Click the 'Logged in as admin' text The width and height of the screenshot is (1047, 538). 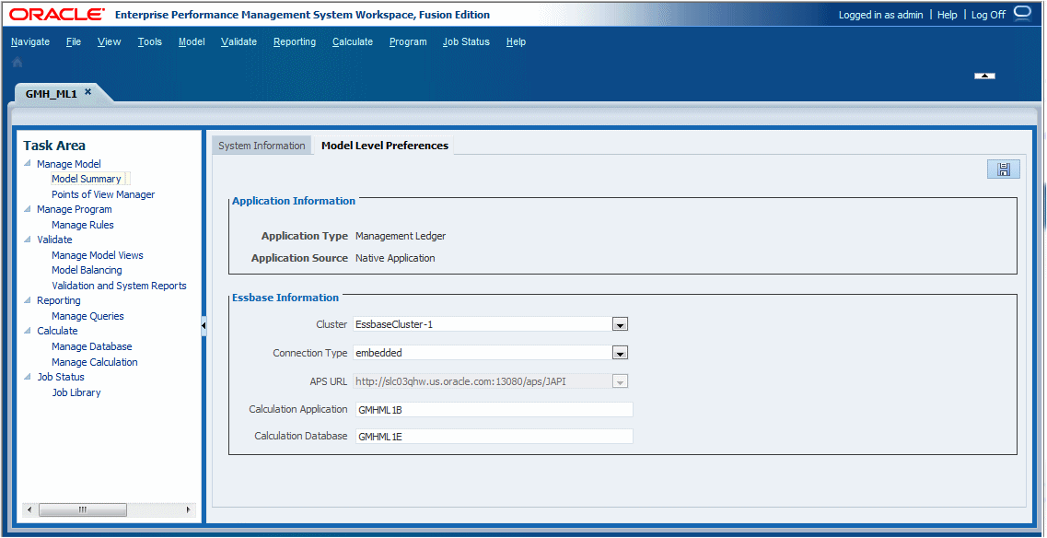(x=880, y=15)
